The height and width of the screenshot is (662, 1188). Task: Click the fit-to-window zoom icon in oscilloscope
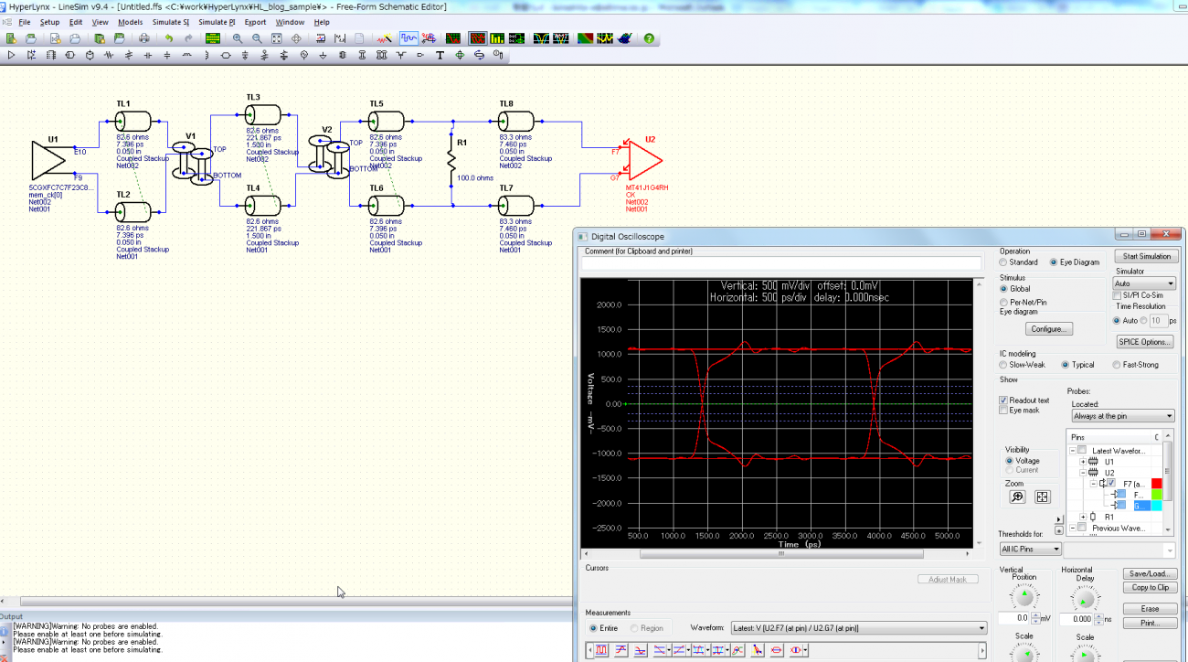pos(1043,496)
